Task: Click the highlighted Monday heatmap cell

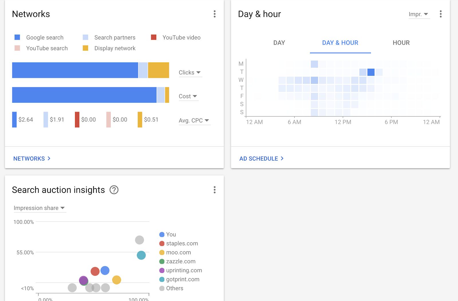Action: [x=314, y=64]
